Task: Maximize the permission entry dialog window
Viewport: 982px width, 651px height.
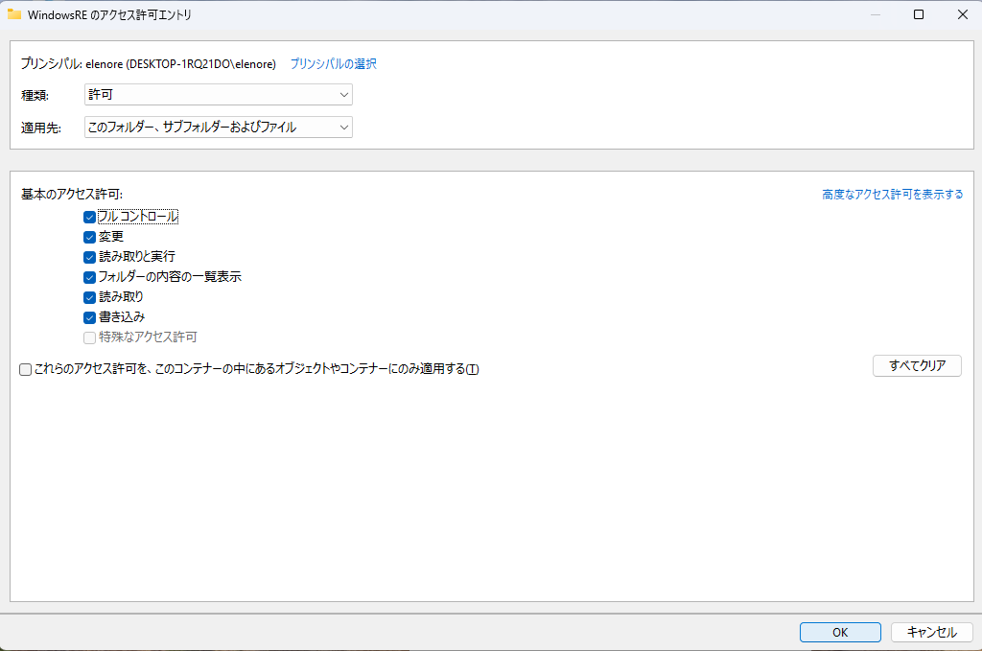Action: point(918,14)
